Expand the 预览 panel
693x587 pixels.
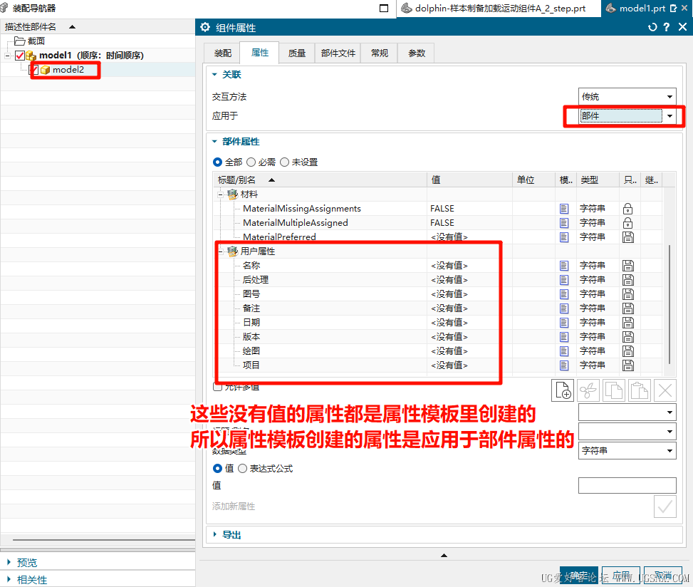click(x=9, y=562)
